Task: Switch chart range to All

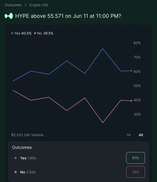Action: [141, 135]
